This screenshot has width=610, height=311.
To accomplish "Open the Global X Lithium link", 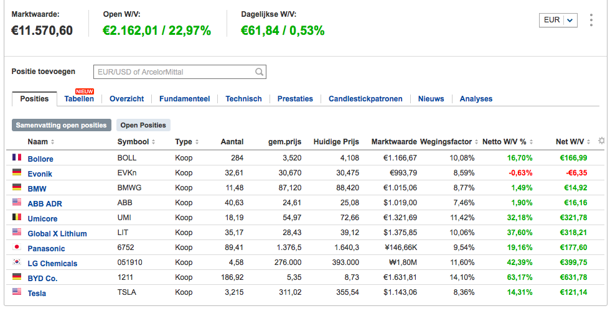I will pos(57,233).
